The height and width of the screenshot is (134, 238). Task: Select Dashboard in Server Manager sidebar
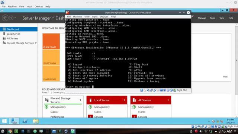(x=19, y=29)
